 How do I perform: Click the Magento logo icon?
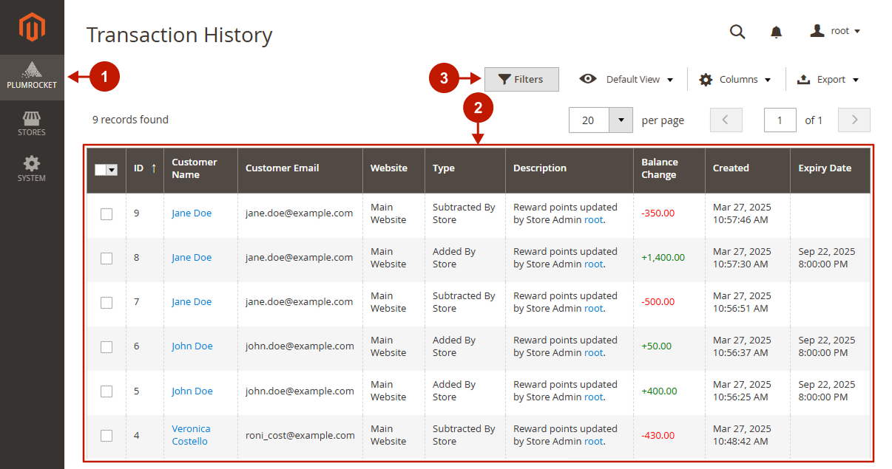[x=32, y=27]
